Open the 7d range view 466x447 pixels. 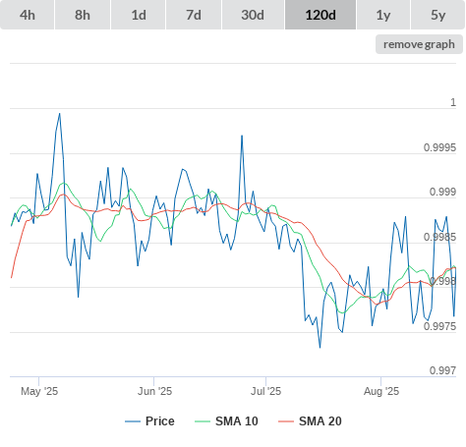coord(194,15)
